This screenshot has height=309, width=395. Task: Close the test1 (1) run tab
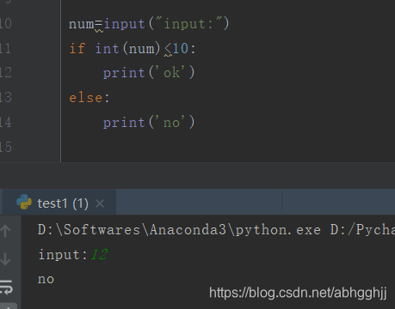[x=100, y=203]
